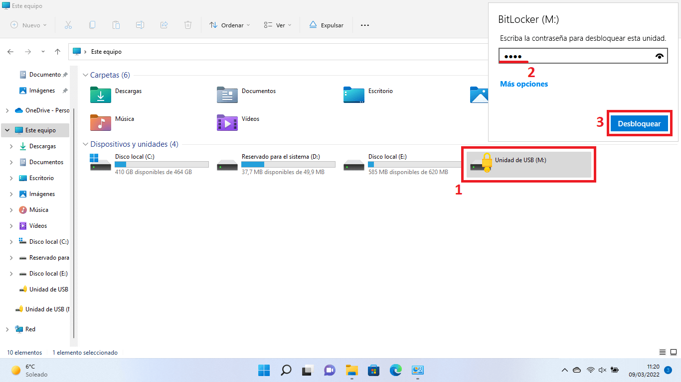Viewport: 681px width, 382px height.
Task: Open the Ver view dropdown
Action: tap(278, 25)
